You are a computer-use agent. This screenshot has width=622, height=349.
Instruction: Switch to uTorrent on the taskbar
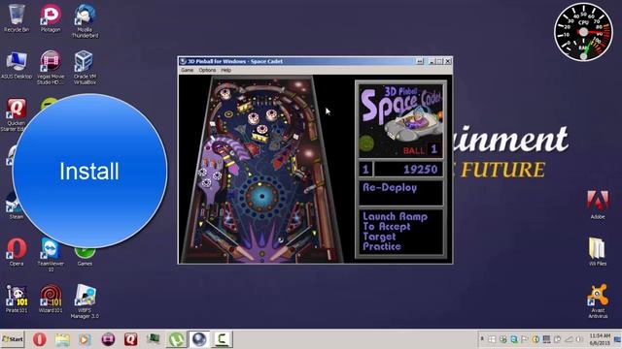tap(176, 339)
